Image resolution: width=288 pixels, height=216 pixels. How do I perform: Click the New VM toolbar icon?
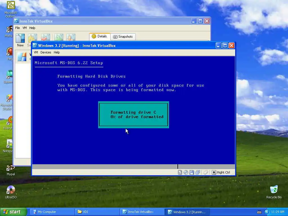coord(20,38)
